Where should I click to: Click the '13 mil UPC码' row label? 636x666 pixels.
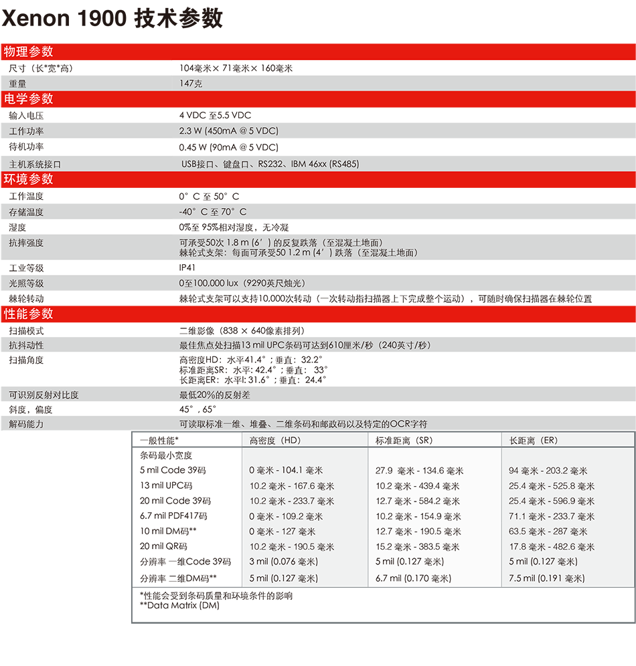pyautogui.click(x=166, y=485)
